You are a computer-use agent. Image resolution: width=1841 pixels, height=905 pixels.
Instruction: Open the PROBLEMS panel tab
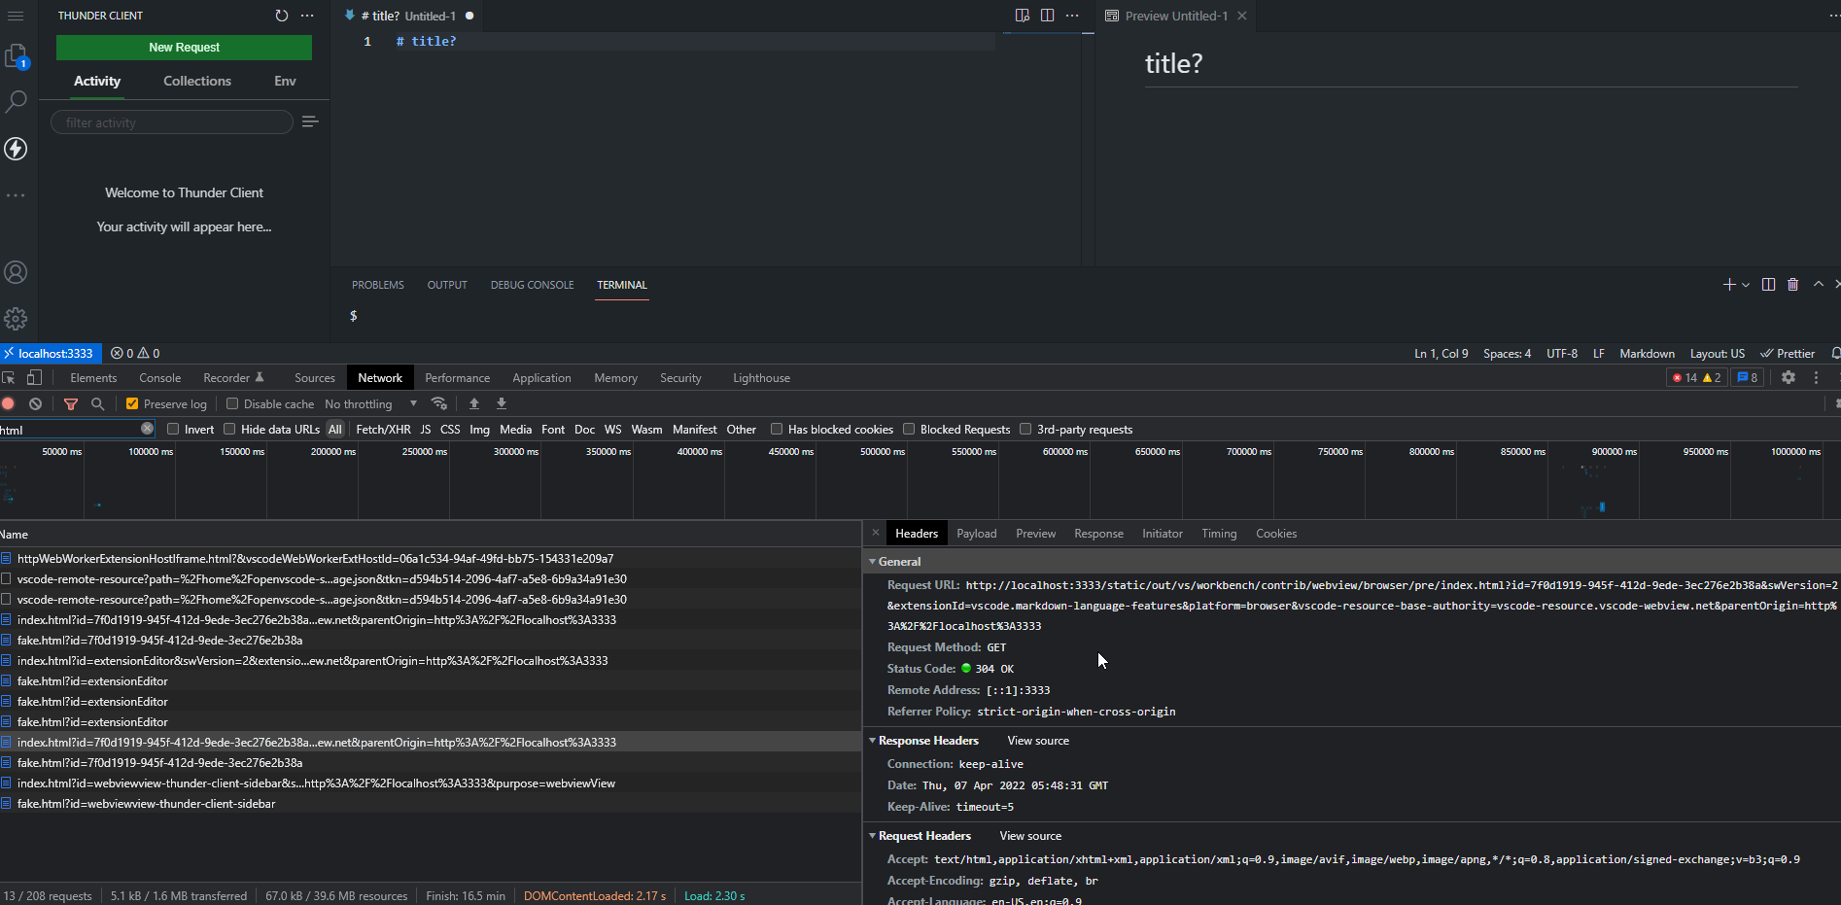click(x=378, y=285)
